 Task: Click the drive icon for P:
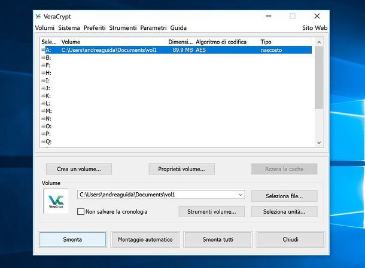tap(43, 134)
